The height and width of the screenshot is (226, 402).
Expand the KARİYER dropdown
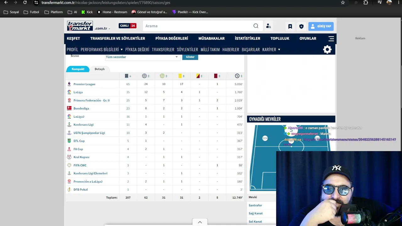pos(271,50)
